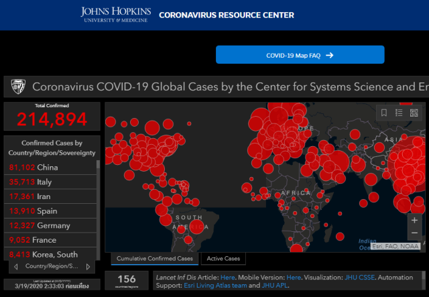The width and height of the screenshot is (429, 297).
Task: Follow the Esri Living Atlas team link
Action: 215,286
